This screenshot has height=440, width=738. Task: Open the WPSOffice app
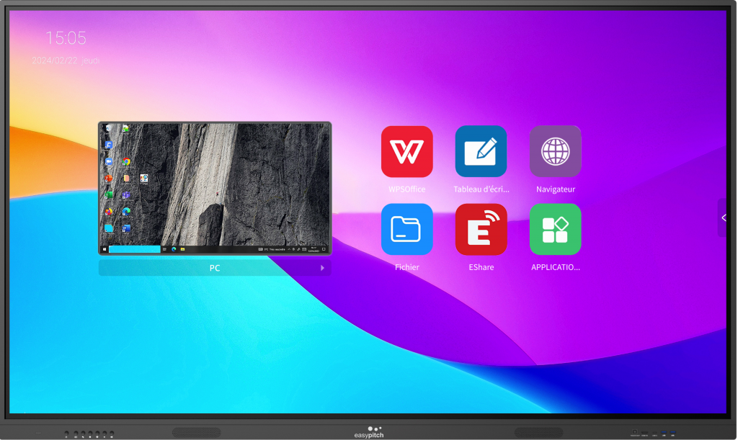(x=406, y=152)
